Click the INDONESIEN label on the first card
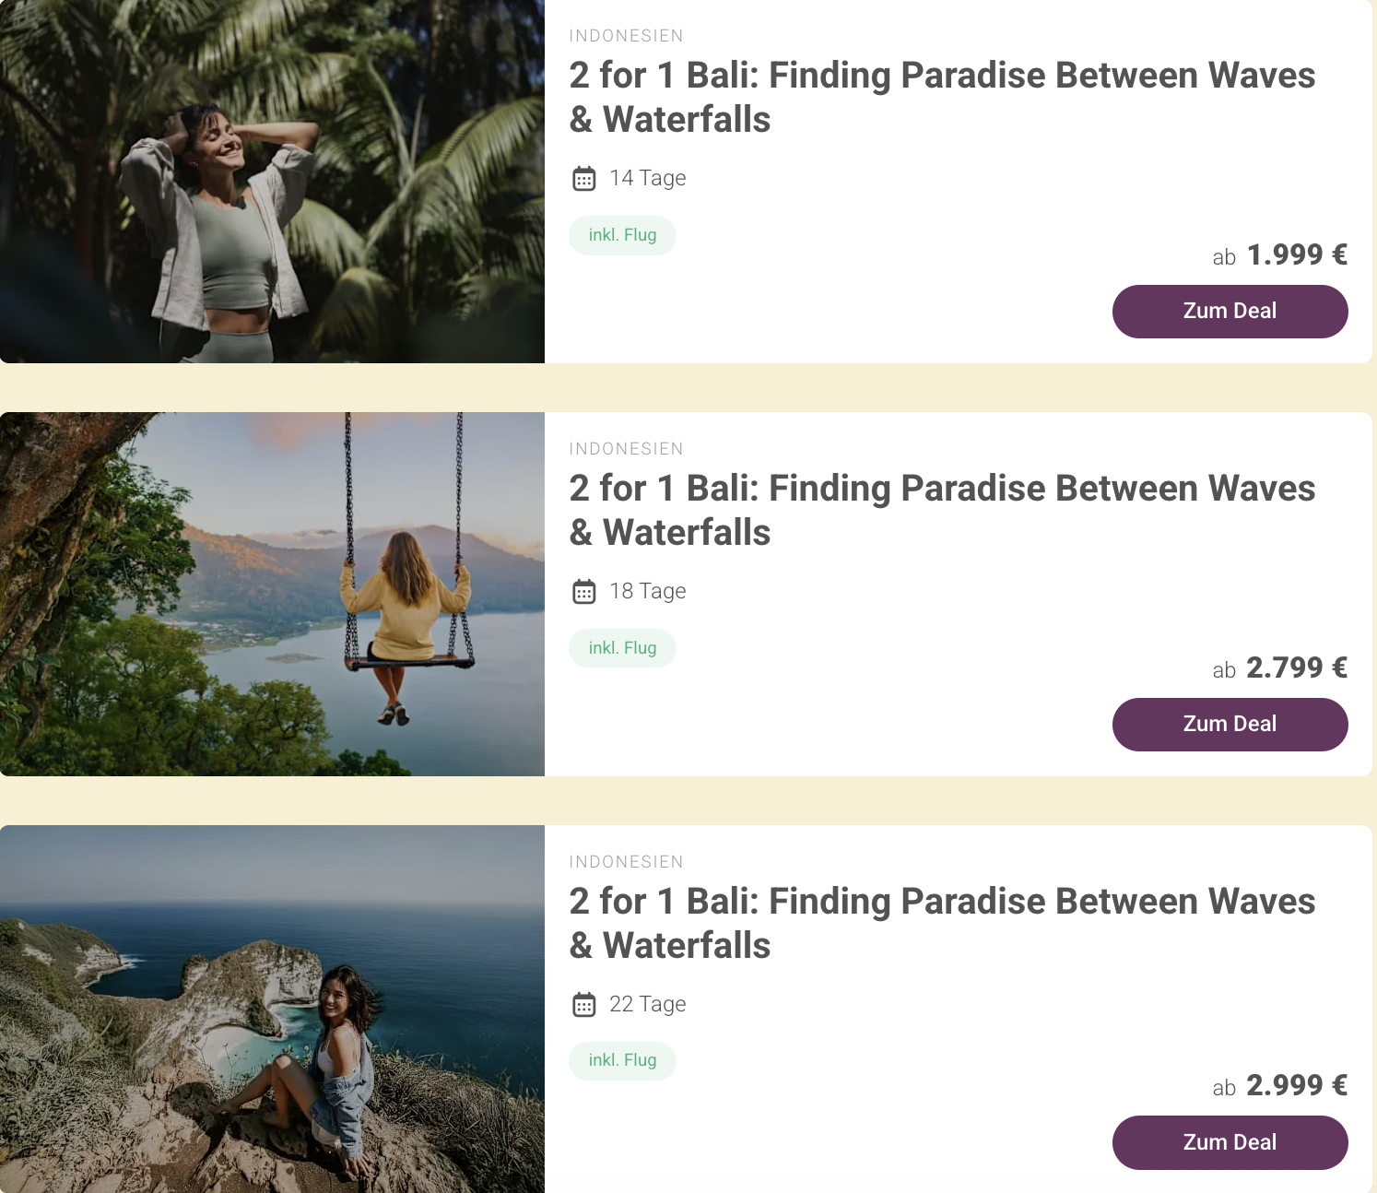The image size is (1377, 1193). pyautogui.click(x=626, y=35)
